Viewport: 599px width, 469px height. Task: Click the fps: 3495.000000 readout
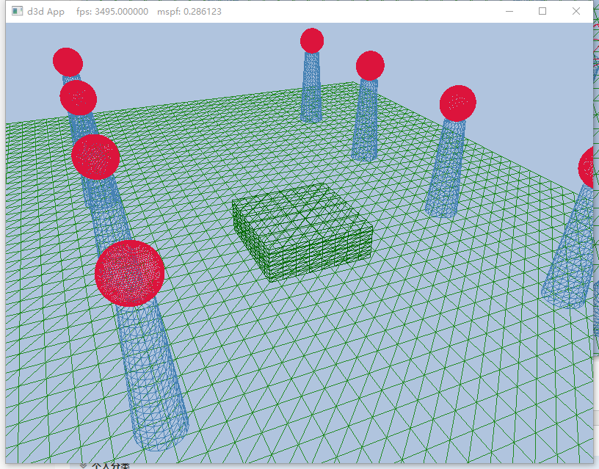[x=112, y=12]
